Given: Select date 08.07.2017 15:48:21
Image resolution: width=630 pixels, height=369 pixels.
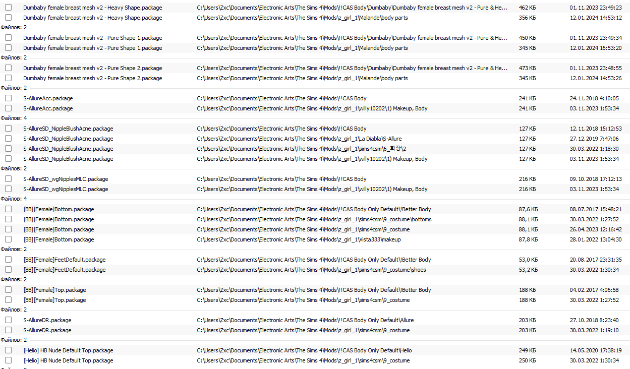Looking at the screenshot, I should pyautogui.click(x=596, y=209).
